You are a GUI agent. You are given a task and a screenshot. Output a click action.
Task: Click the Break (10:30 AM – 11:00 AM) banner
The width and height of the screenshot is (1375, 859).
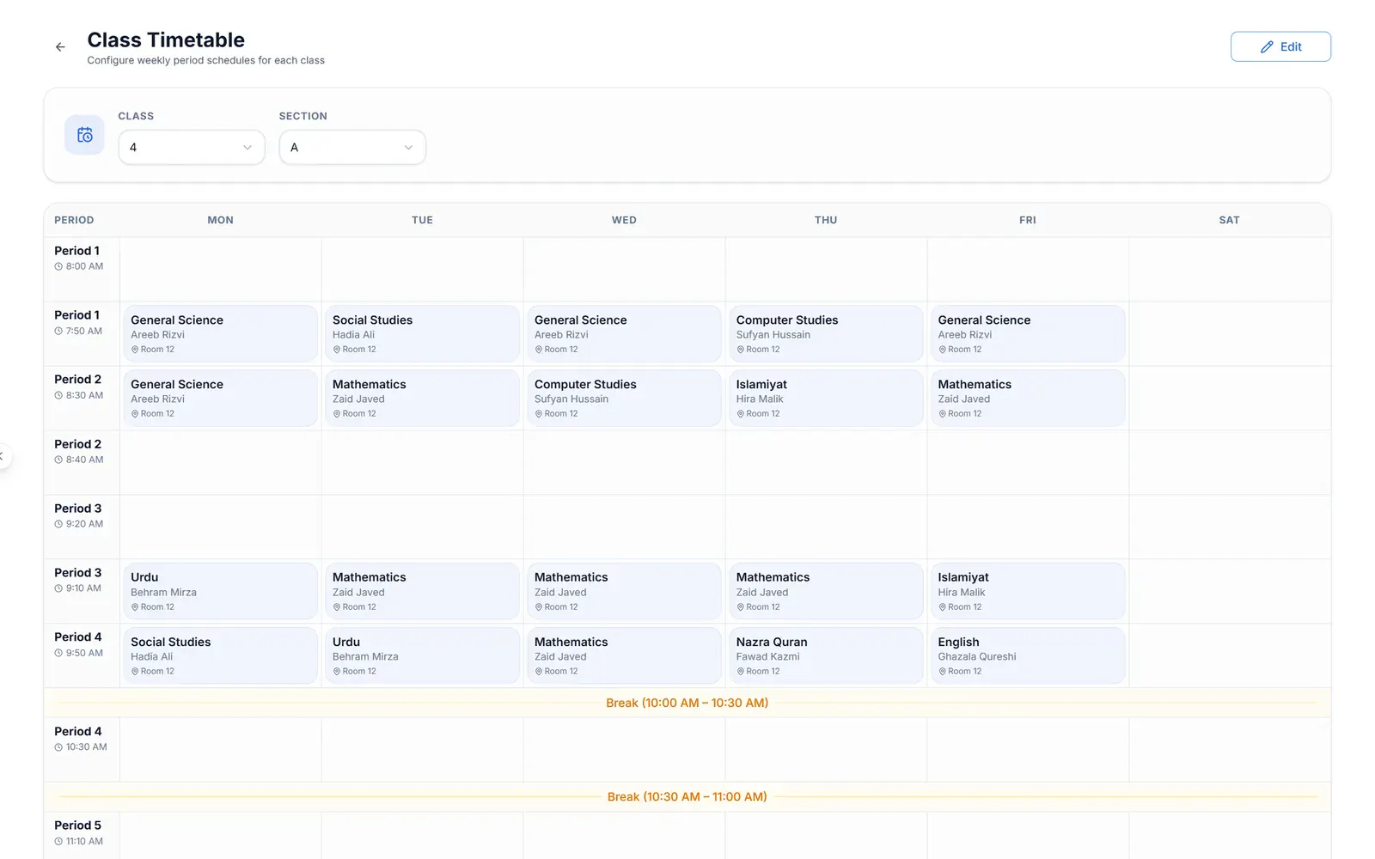tap(687, 797)
